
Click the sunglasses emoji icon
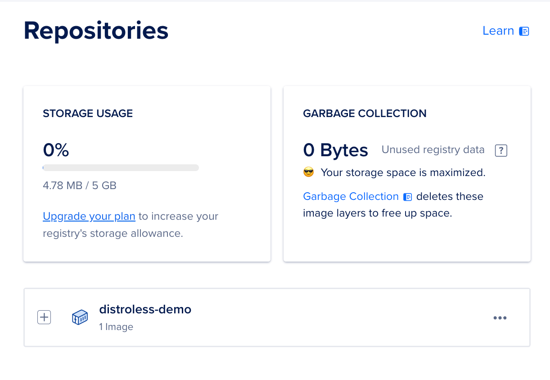click(308, 172)
